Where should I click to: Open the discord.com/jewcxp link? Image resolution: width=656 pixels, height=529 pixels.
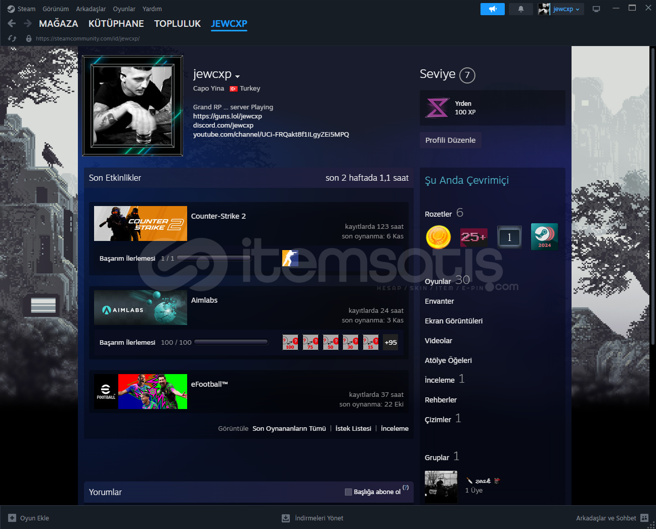[223, 126]
